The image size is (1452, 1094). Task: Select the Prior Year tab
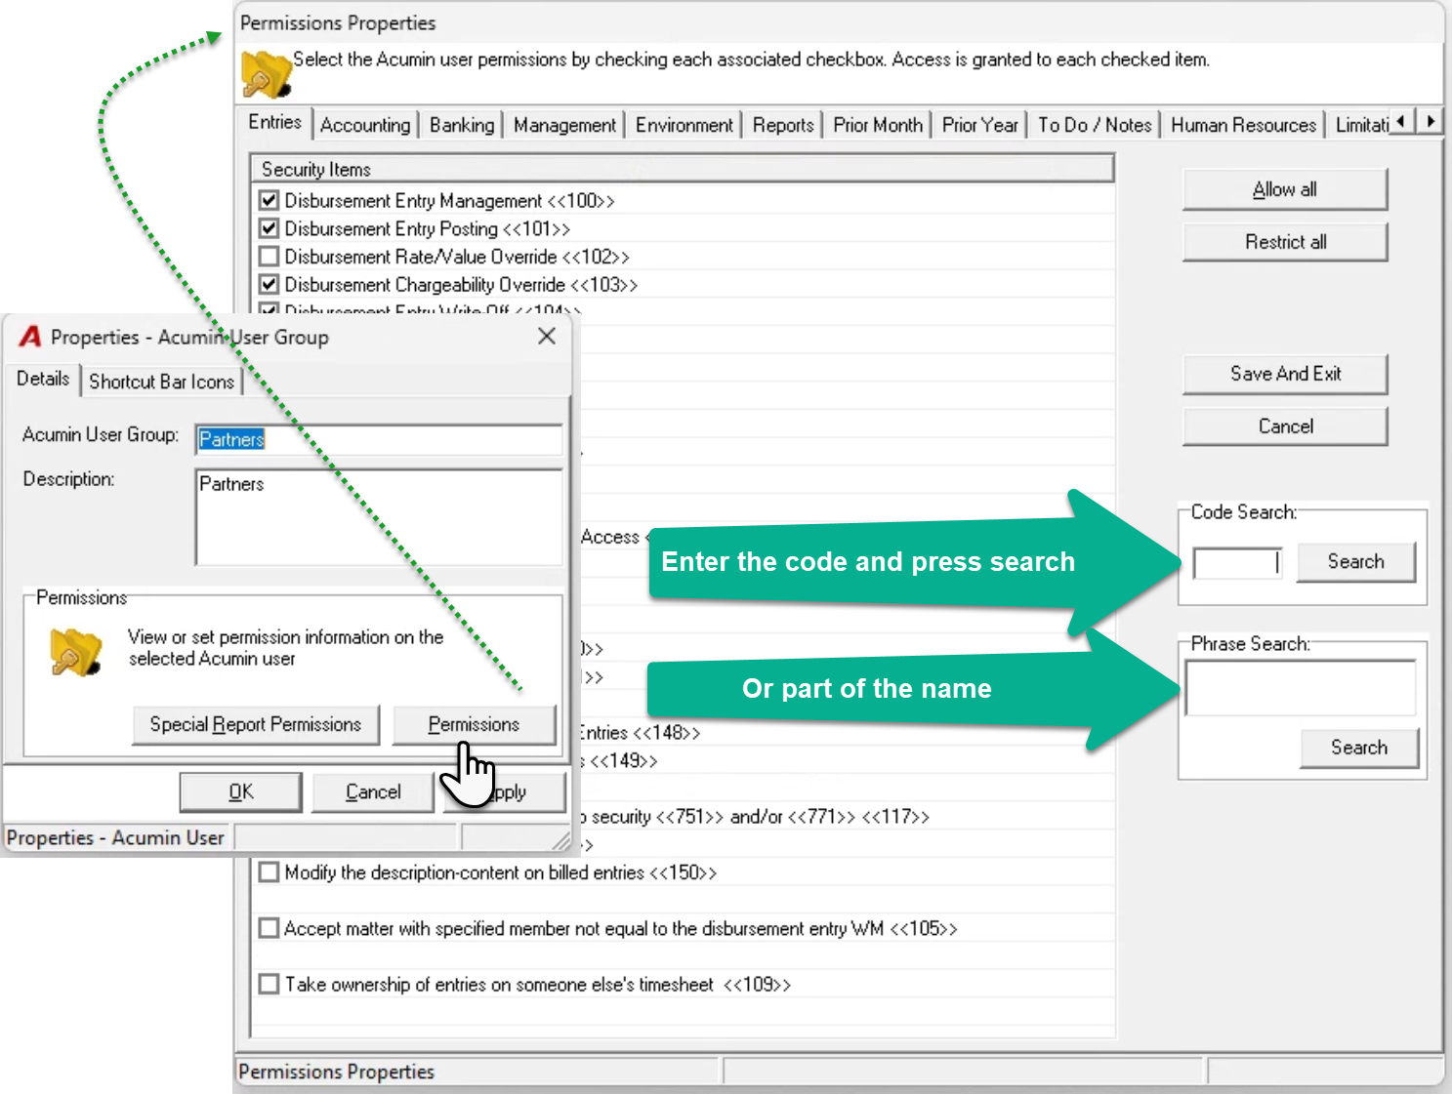point(980,125)
